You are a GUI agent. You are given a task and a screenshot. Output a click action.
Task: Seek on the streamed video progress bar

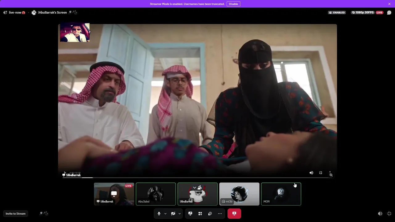(x=197, y=177)
